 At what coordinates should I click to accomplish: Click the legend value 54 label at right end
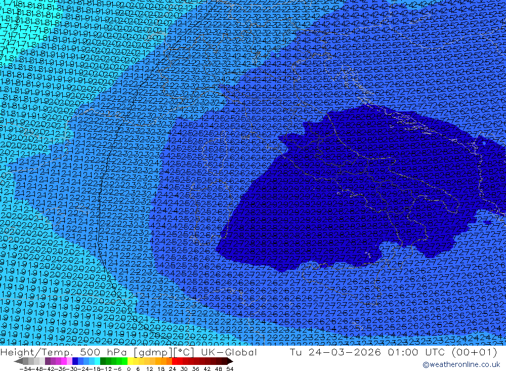pos(230,369)
